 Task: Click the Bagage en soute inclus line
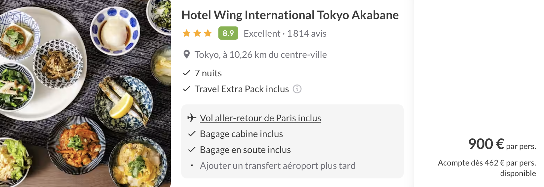(x=240, y=150)
